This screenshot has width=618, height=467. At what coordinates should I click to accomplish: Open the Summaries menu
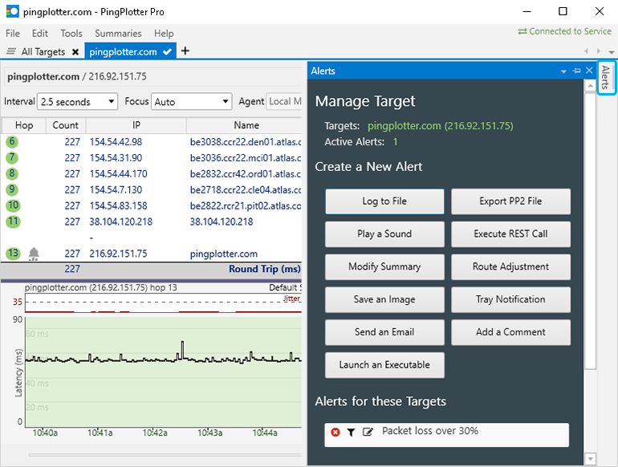pyautogui.click(x=118, y=34)
